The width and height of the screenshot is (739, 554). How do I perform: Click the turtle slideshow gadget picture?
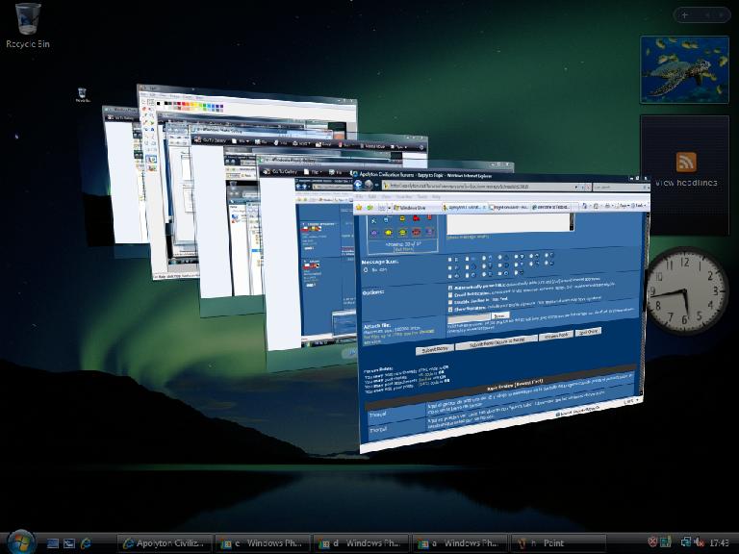(685, 69)
